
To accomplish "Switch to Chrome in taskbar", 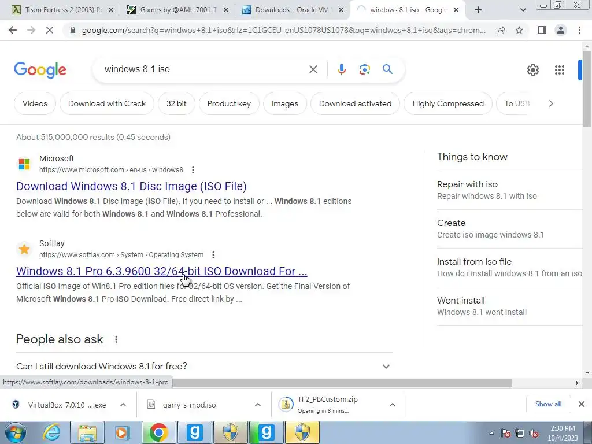I will (158, 432).
